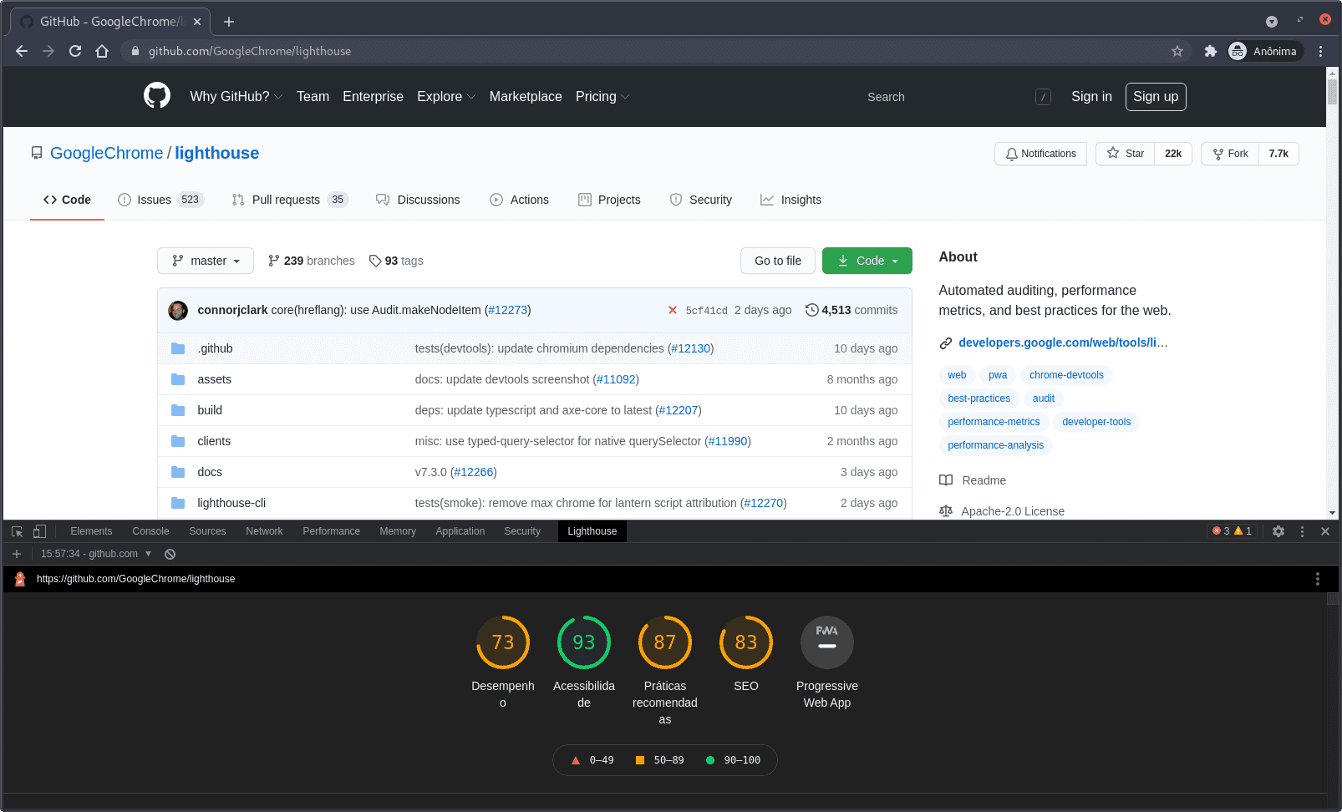Bookmark this page with the star icon
The height and width of the screenshot is (812, 1342).
(1177, 51)
